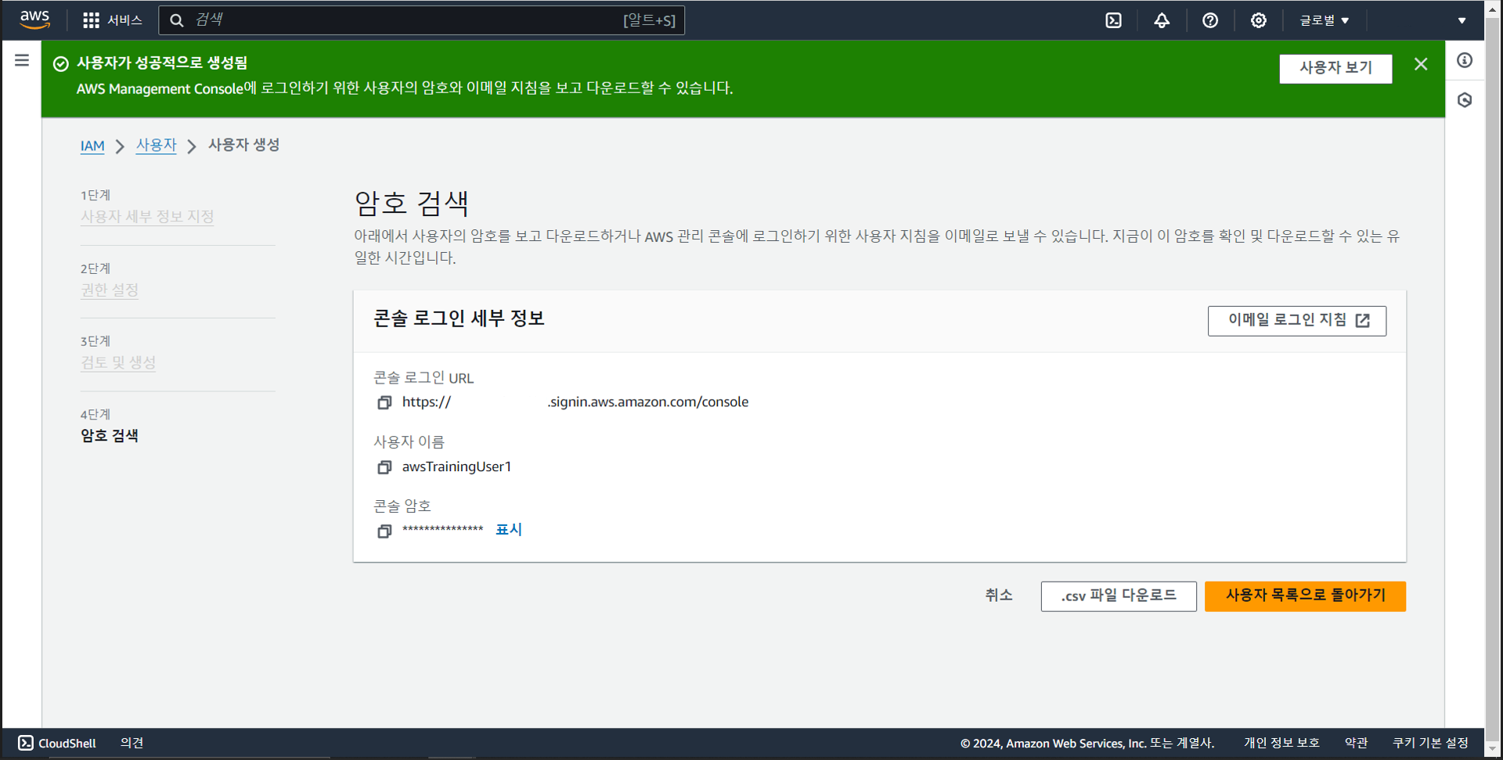The width and height of the screenshot is (1503, 760).
Task: Expand the 글로벌 region dropdown
Action: pos(1325,20)
